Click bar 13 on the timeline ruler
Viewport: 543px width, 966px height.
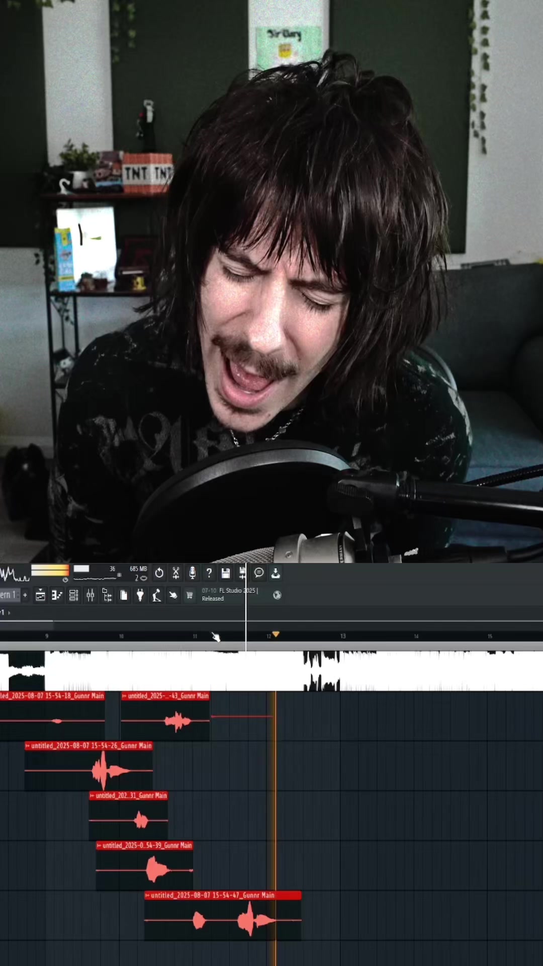343,636
